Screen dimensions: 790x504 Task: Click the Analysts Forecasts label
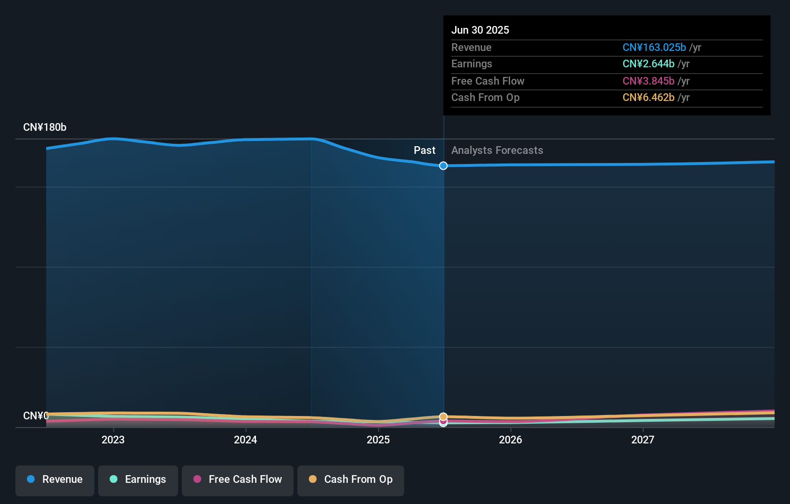point(497,150)
